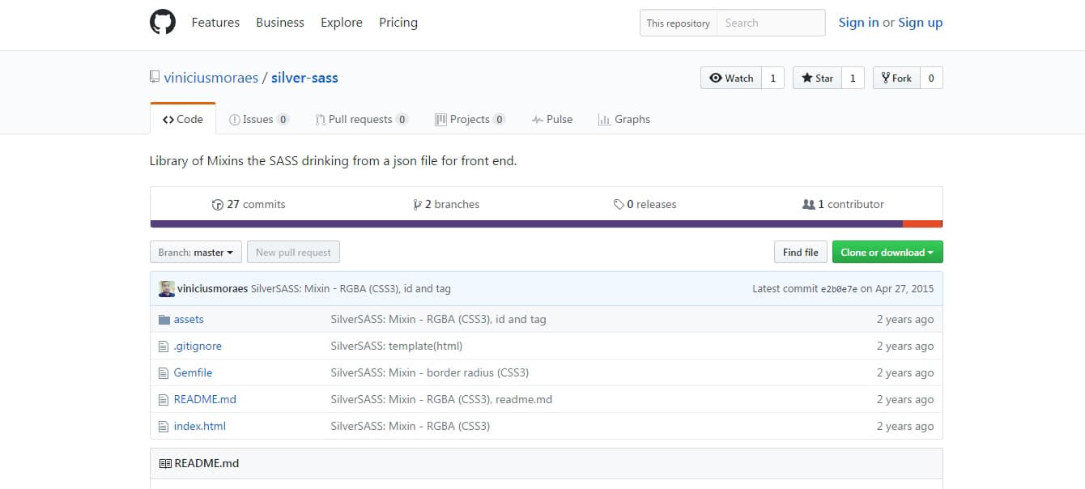This screenshot has width=1085, height=489.
Task: Open Explore in the top navigation
Action: pos(342,23)
